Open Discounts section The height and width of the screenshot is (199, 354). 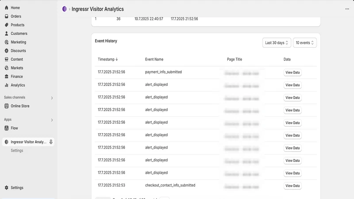click(x=18, y=50)
